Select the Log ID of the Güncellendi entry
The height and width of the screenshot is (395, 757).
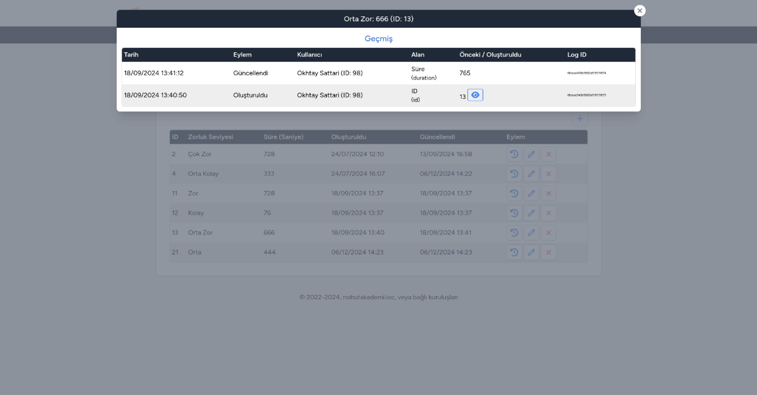pyautogui.click(x=586, y=73)
